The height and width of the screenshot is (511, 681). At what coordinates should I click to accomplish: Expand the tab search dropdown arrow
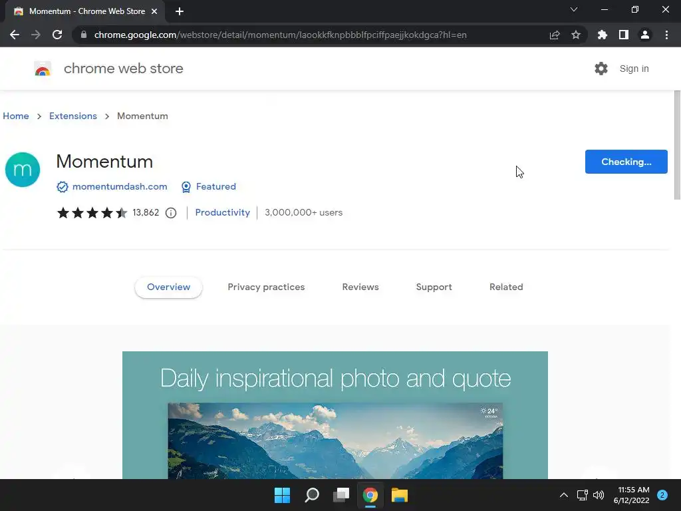(574, 9)
